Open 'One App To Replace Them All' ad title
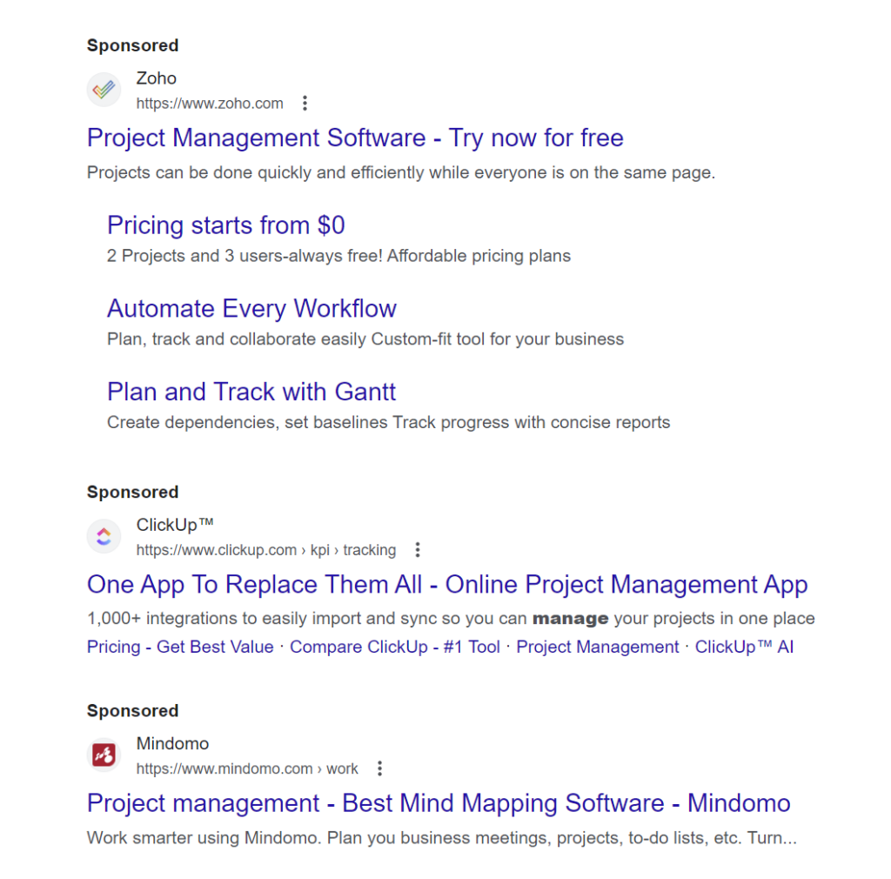This screenshot has height=879, width=891. (x=447, y=585)
